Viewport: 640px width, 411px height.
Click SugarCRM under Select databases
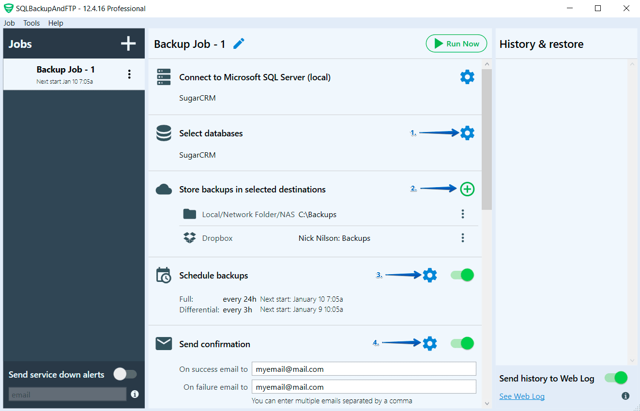click(x=198, y=155)
